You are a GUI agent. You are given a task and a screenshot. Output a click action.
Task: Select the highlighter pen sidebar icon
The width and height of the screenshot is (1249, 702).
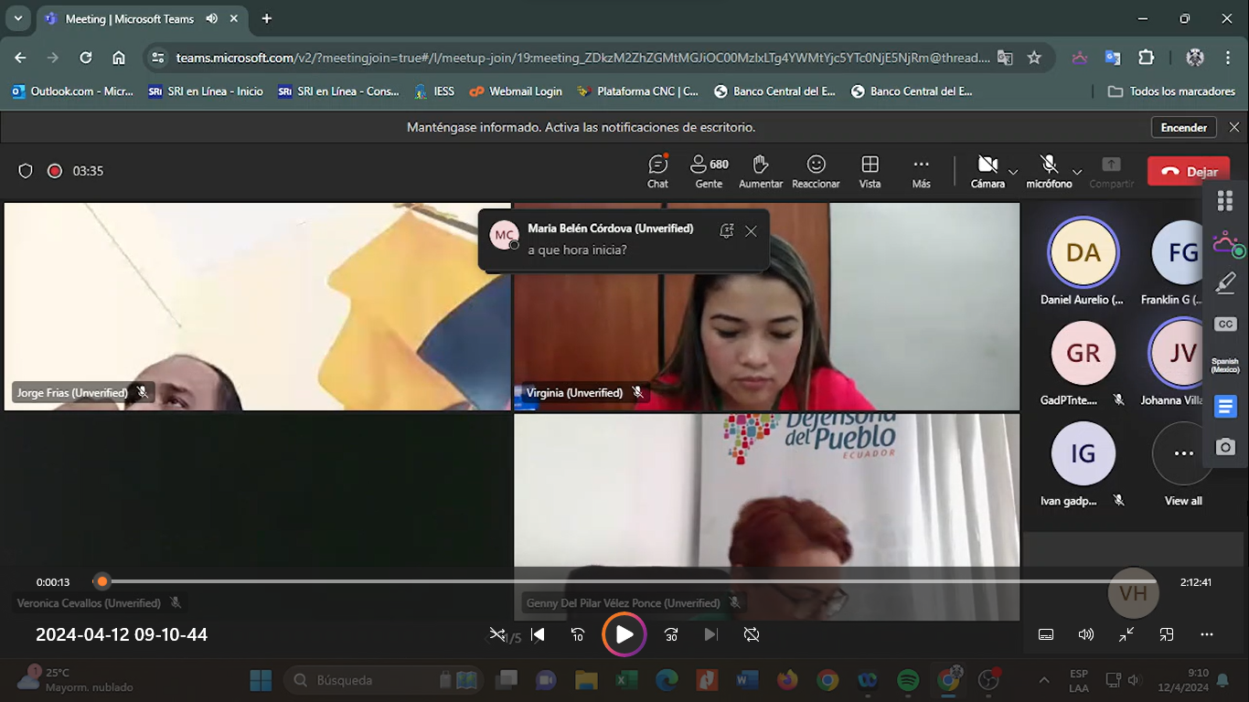coord(1225,284)
